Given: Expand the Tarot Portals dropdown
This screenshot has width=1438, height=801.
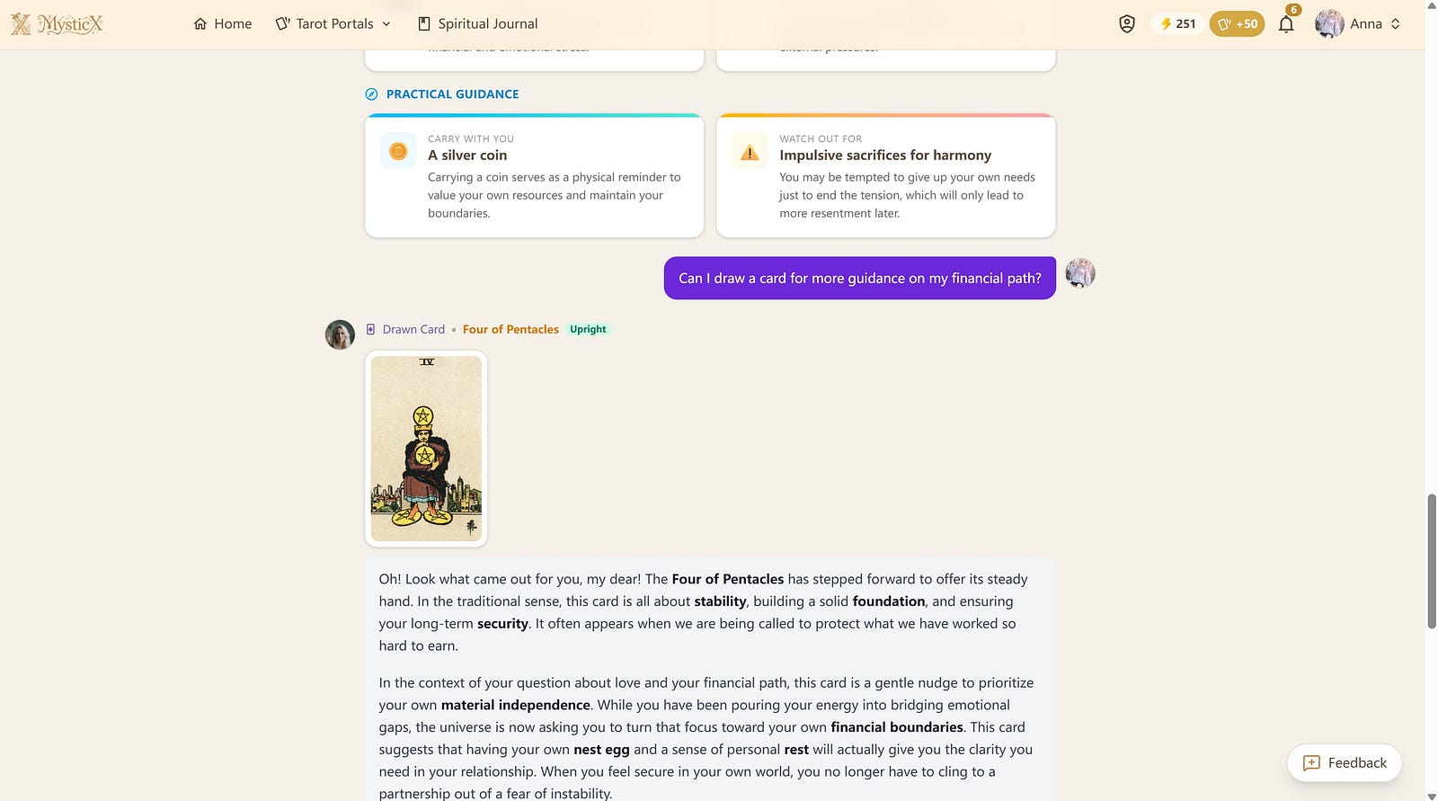Looking at the screenshot, I should coord(333,24).
